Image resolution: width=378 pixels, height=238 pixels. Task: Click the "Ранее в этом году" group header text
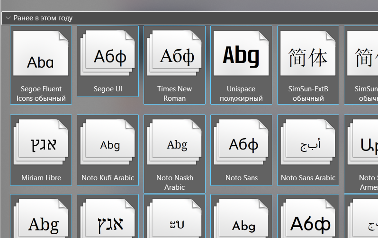tap(43, 18)
